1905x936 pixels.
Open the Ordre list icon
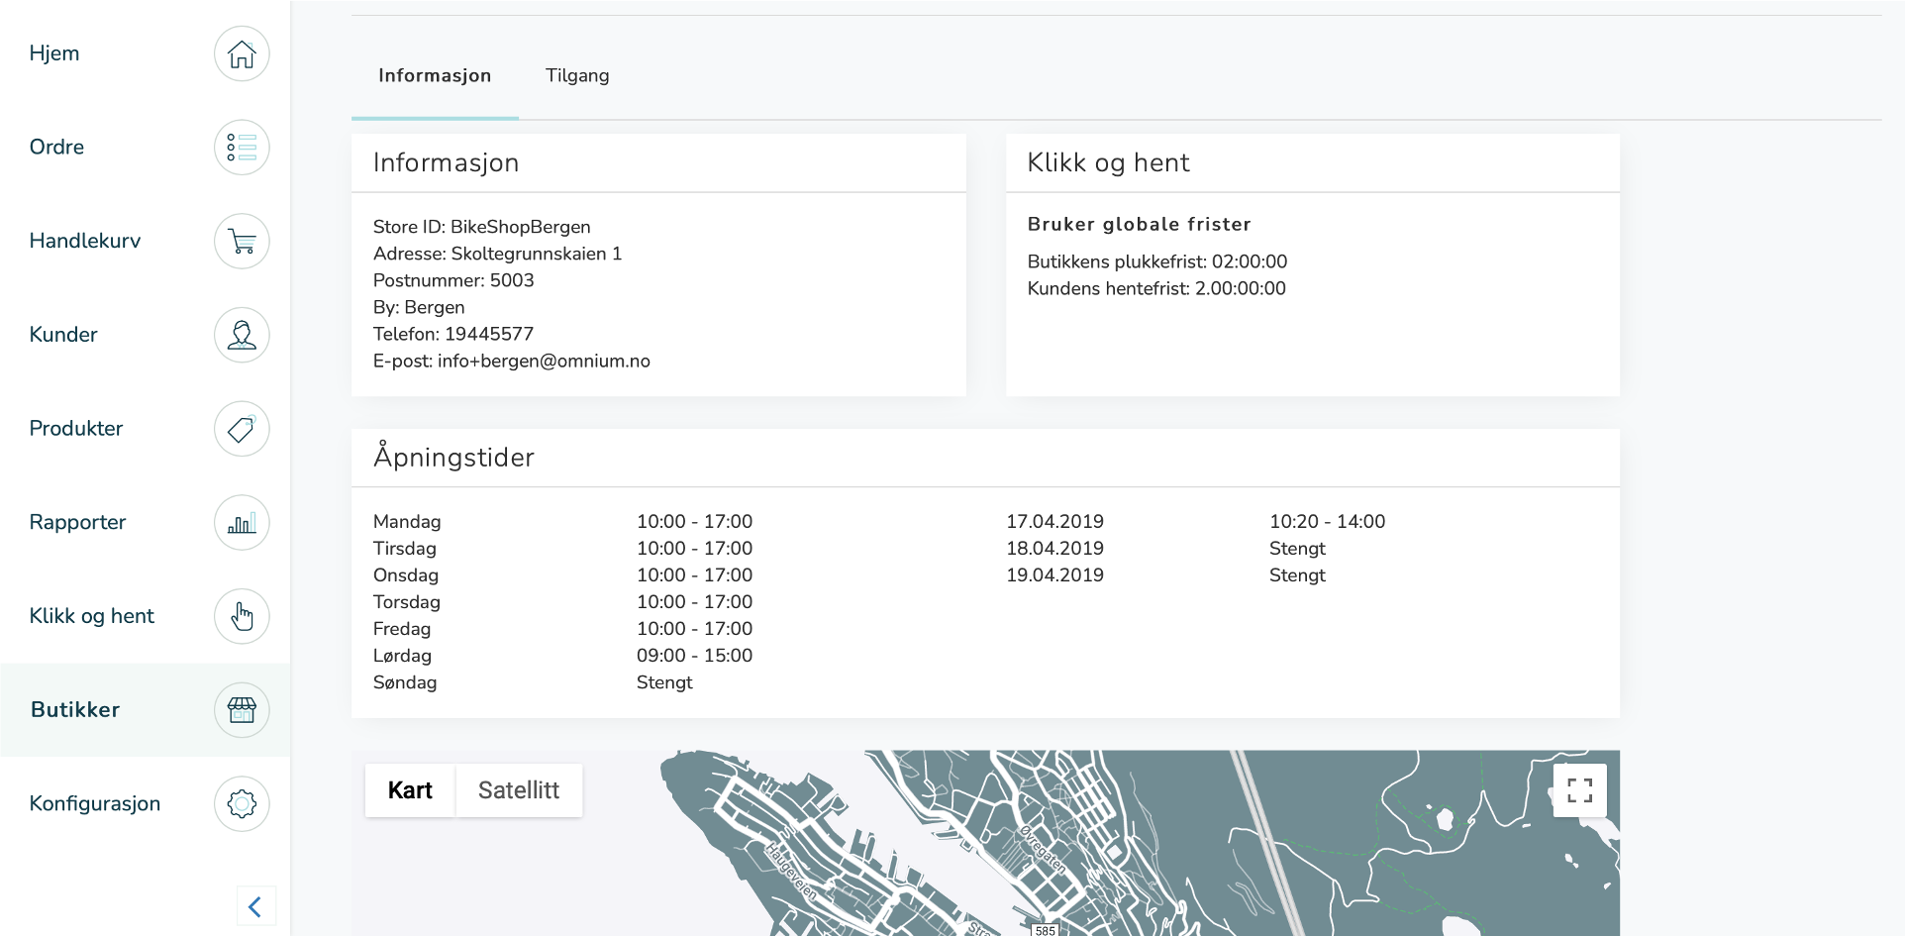242,148
